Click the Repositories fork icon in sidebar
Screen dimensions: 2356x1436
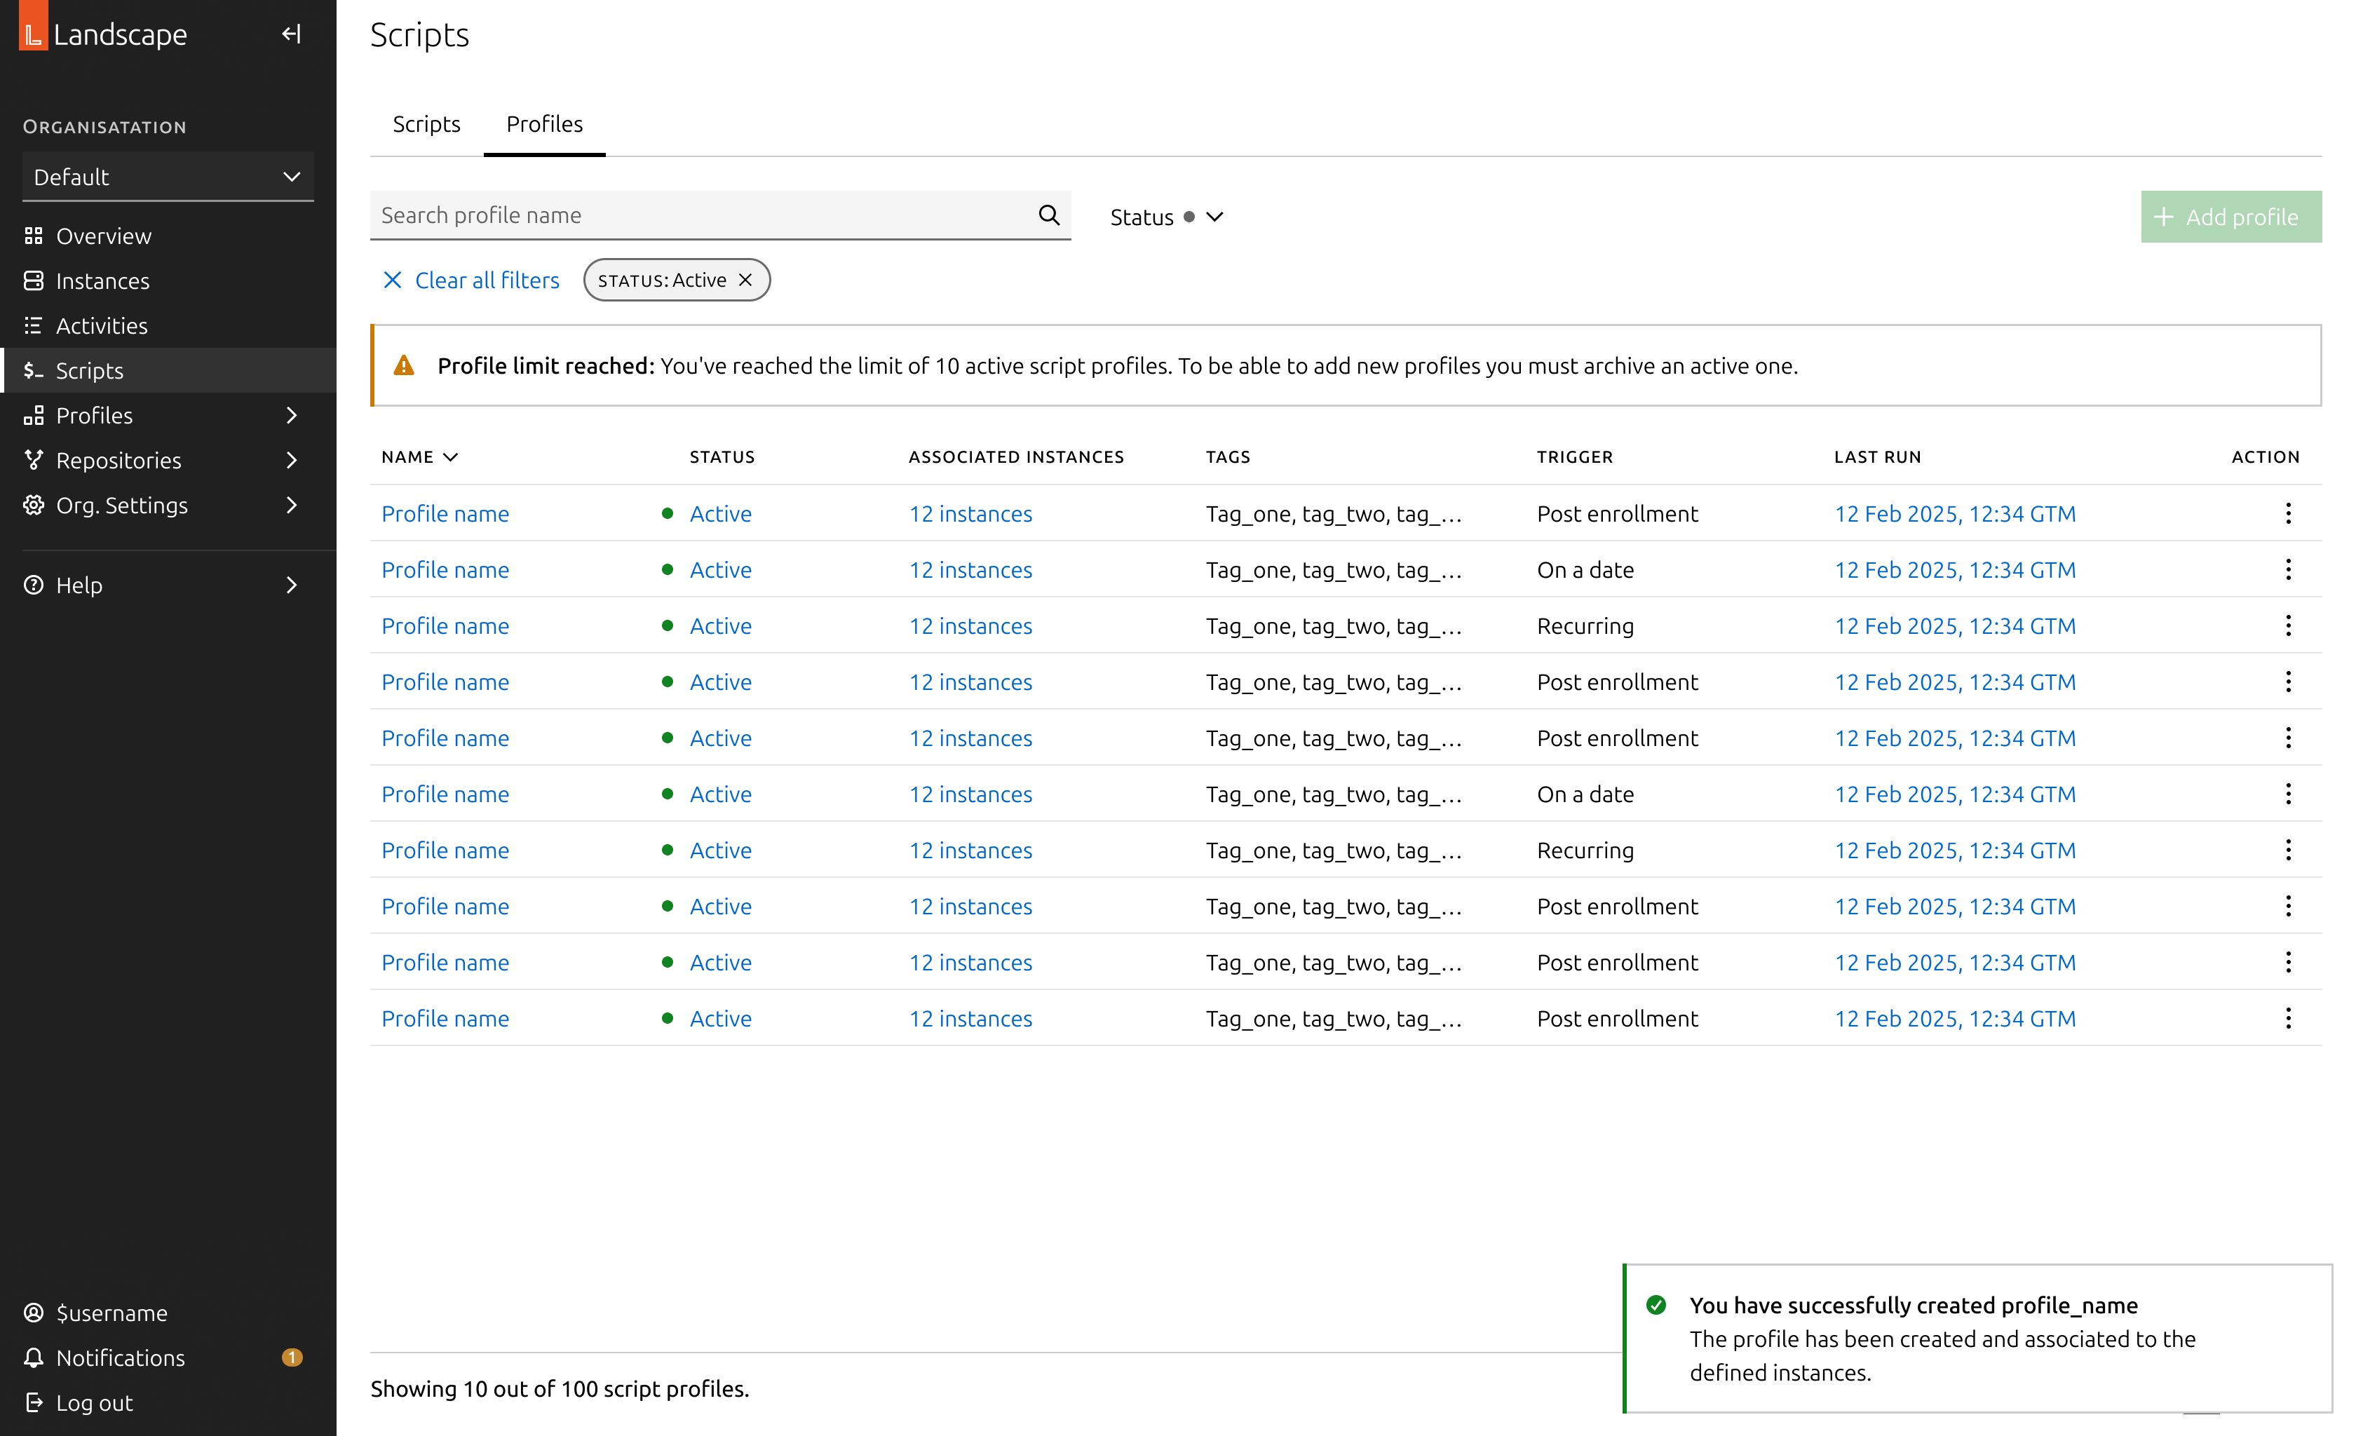34,460
